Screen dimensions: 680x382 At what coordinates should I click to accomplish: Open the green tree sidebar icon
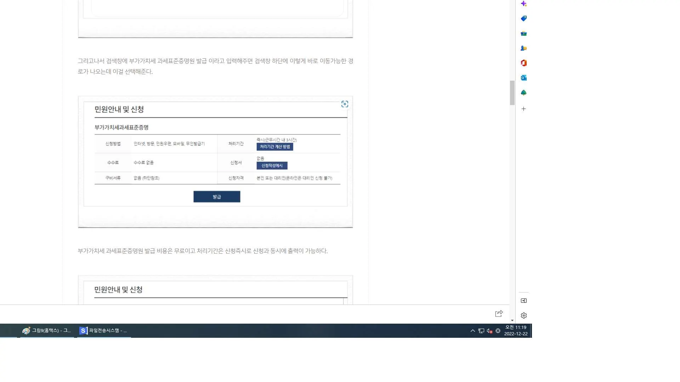524,93
